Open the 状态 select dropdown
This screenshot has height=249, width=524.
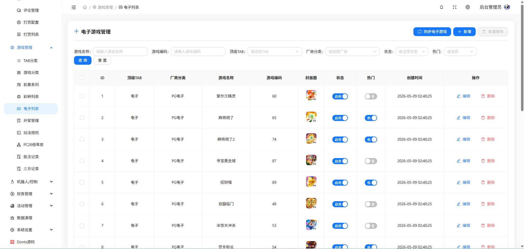point(411,52)
